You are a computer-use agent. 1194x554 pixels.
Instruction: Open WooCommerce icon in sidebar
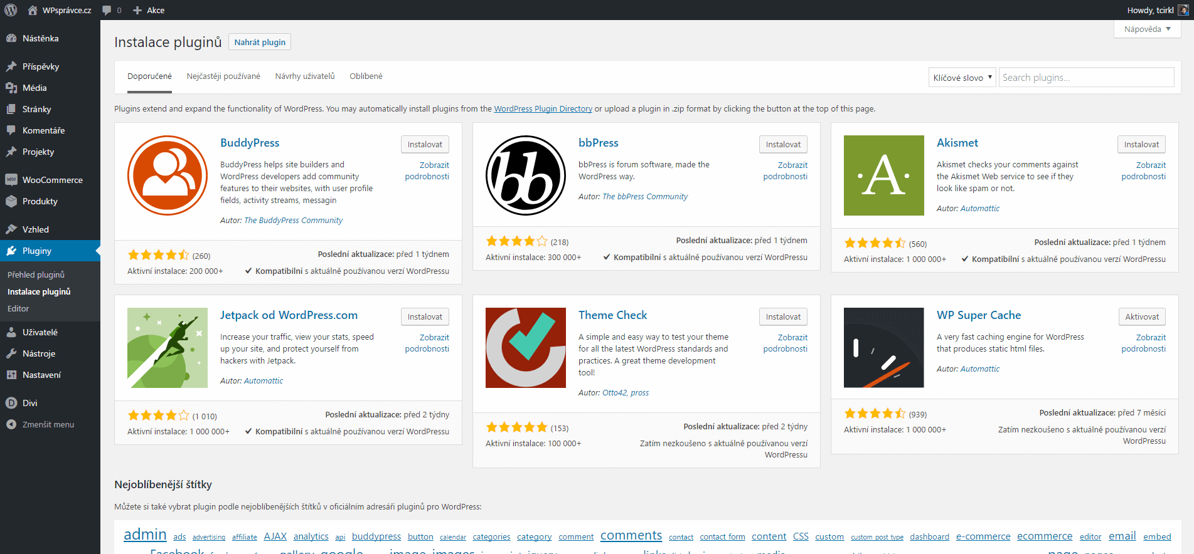click(x=11, y=180)
